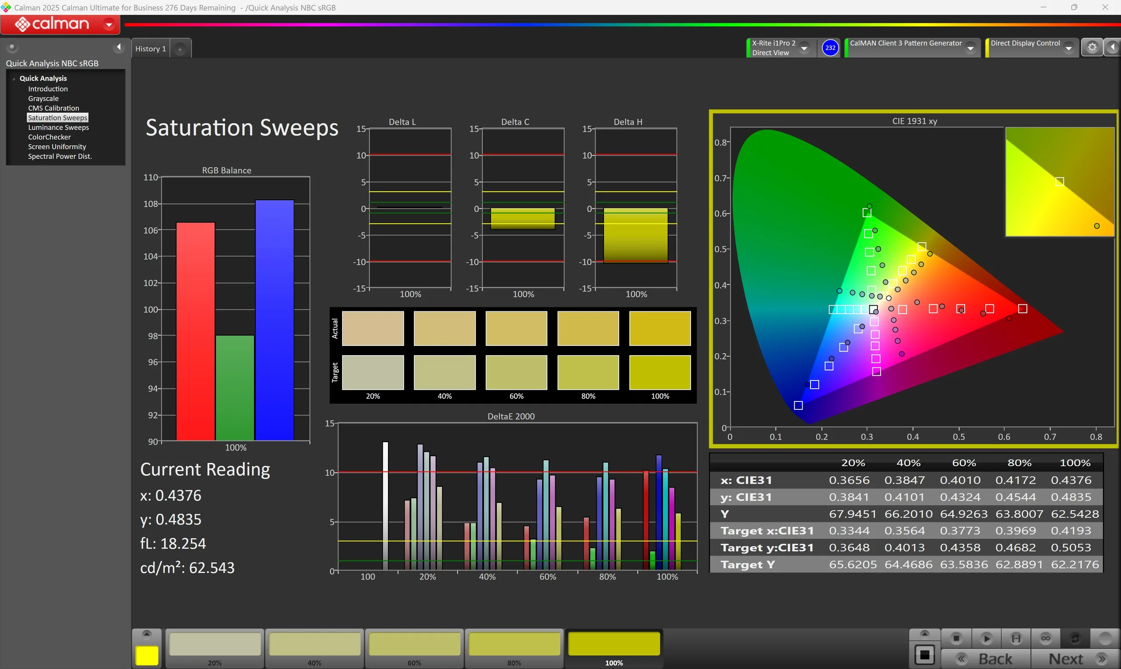Expand CalMAN Client 3 Pattern Generator dropdown
Screen dimensions: 1121x669
970,48
